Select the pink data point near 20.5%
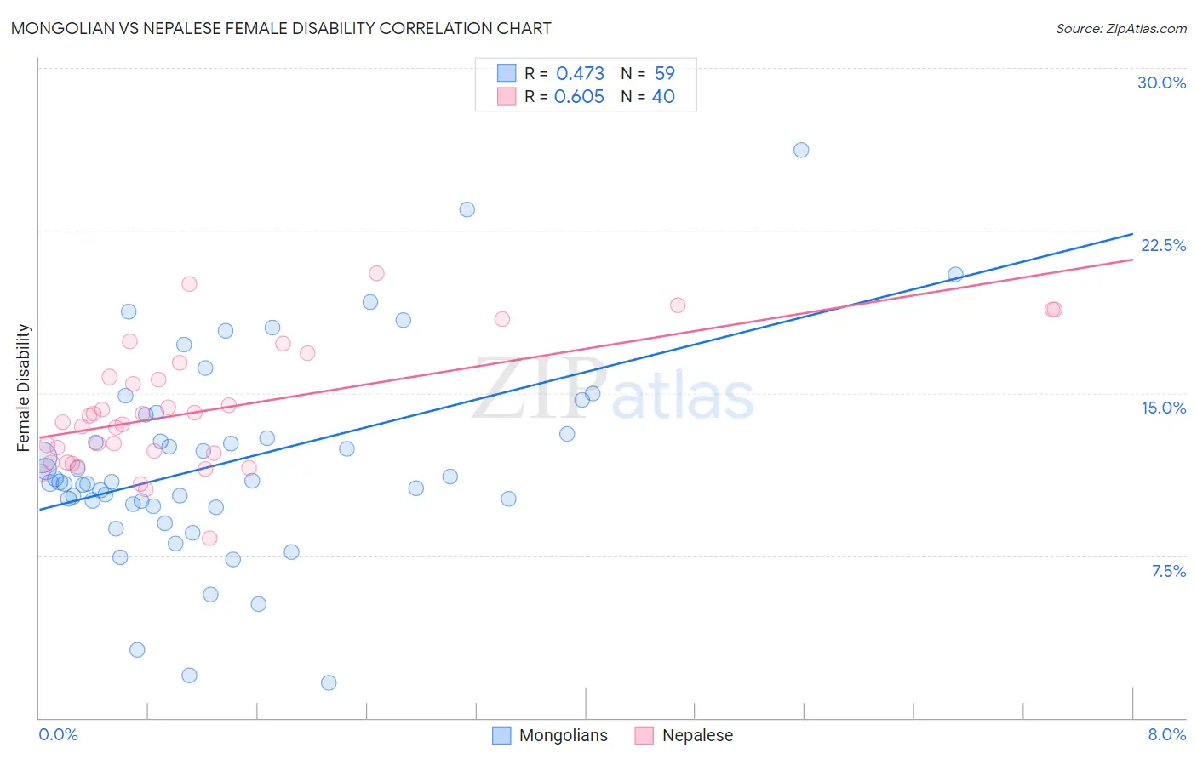Screen dimensions: 1197x759 (376, 273)
